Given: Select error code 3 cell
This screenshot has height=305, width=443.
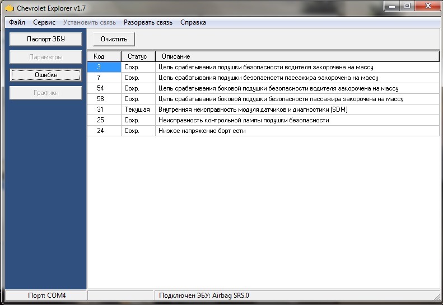Looking at the screenshot, I should coord(104,67).
